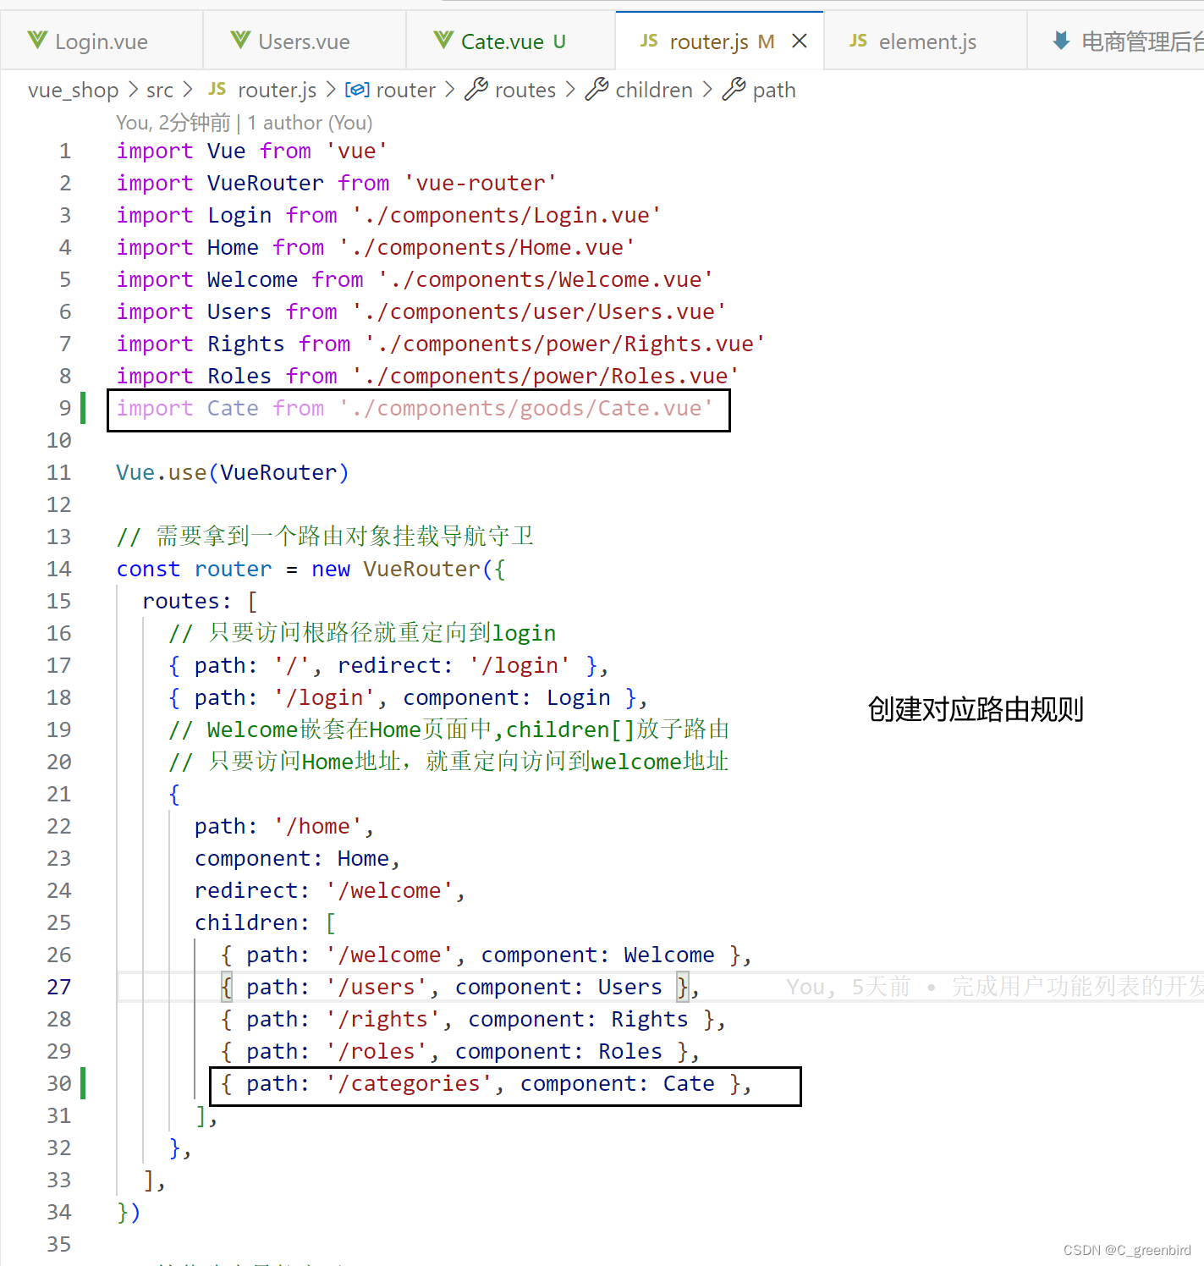Click line number 9 in gutter

65,408
